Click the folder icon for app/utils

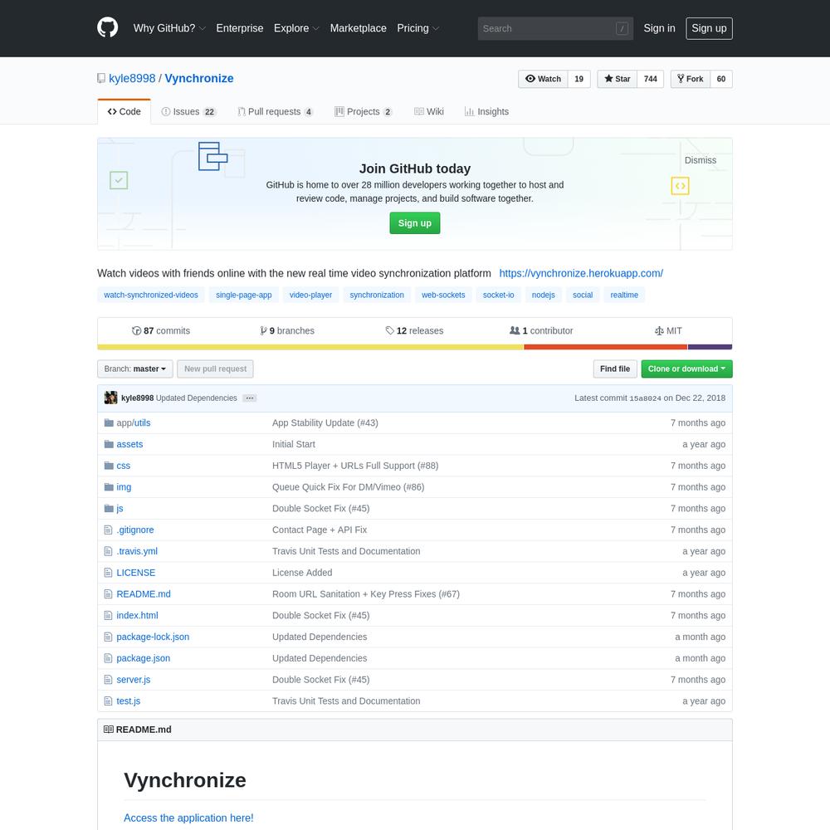tap(109, 422)
